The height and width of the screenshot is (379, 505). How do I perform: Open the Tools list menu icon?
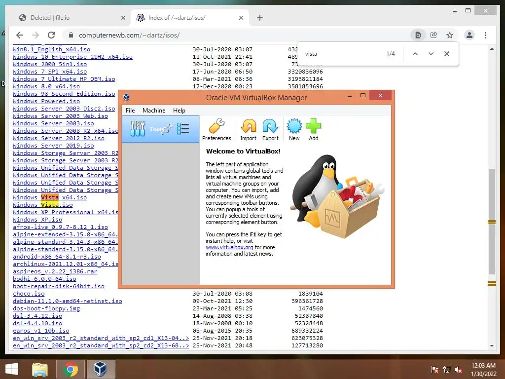click(183, 129)
